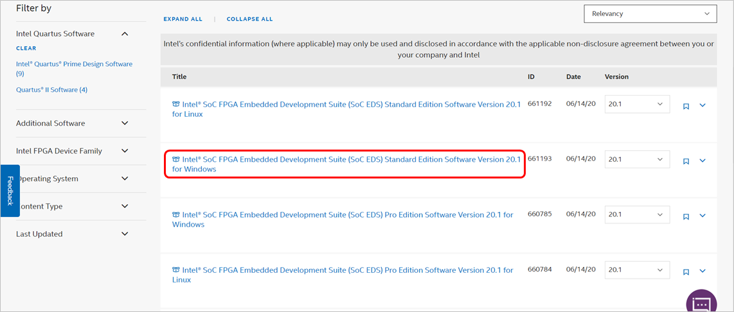The image size is (734, 312).
Task: Expand details of Pro Edition Linux row
Action: [x=702, y=272]
